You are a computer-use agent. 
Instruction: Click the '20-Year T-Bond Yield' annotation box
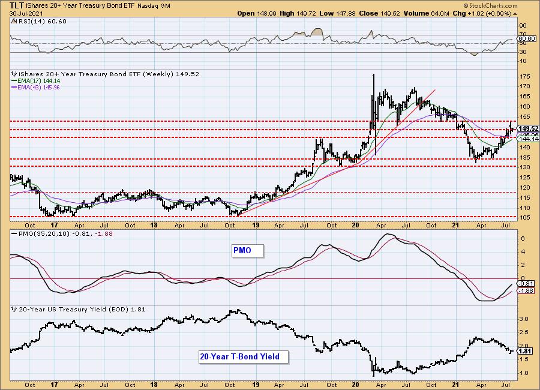pyautogui.click(x=244, y=357)
